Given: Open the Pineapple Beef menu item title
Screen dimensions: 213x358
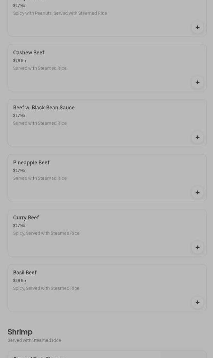Looking at the screenshot, I should point(31,162).
